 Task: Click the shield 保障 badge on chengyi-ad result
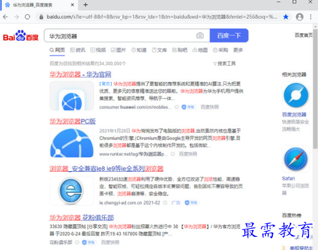point(192,202)
